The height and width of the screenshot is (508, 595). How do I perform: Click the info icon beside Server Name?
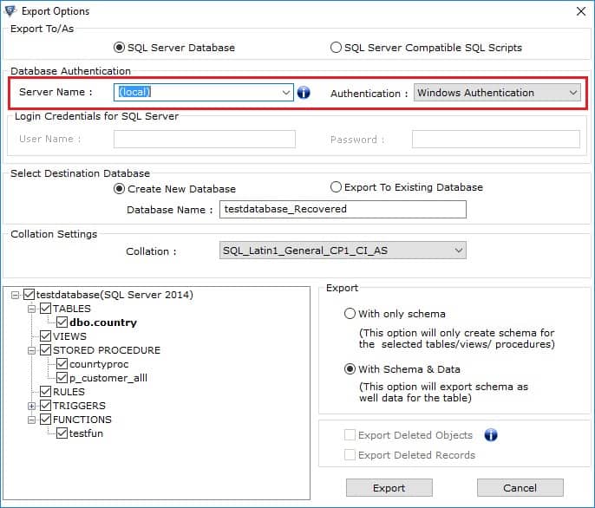304,92
